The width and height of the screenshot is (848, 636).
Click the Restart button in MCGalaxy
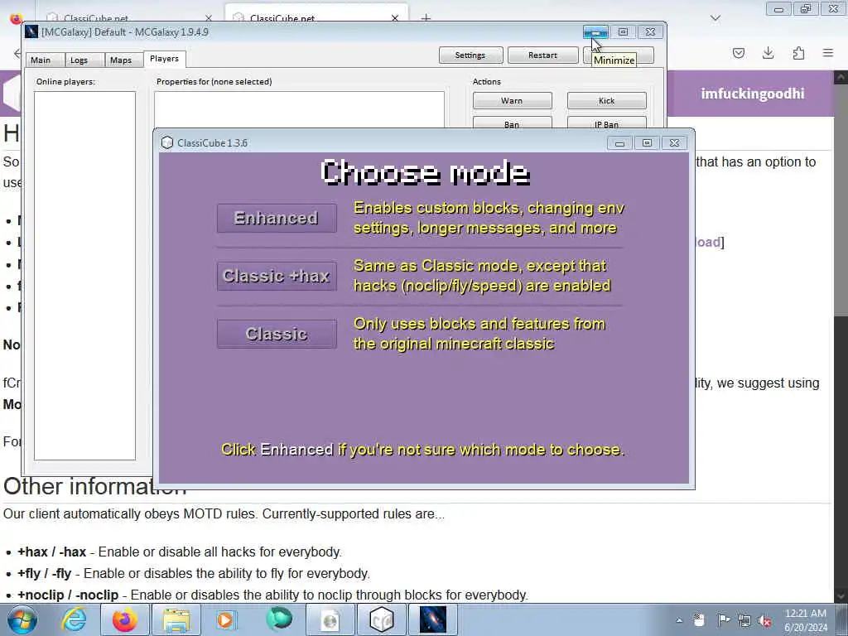pyautogui.click(x=542, y=55)
